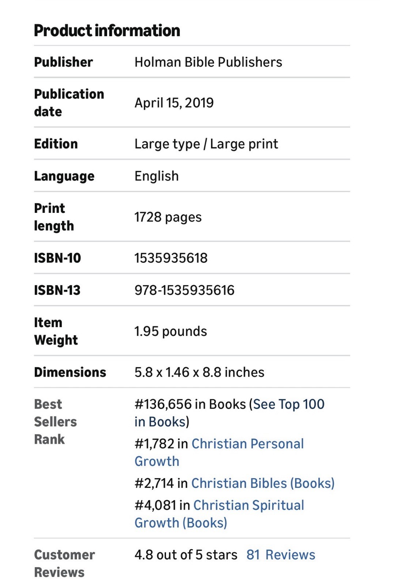Click the 4.8 out of 5 stars rating
The width and height of the screenshot is (415, 585).
click(186, 555)
